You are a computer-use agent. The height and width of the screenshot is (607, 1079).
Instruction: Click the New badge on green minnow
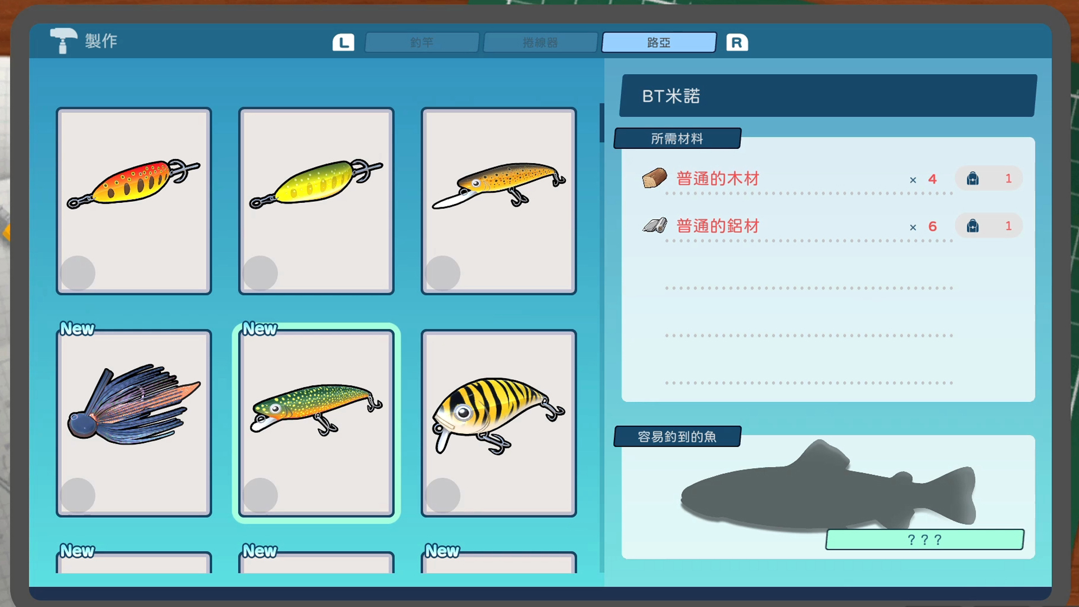click(x=260, y=328)
